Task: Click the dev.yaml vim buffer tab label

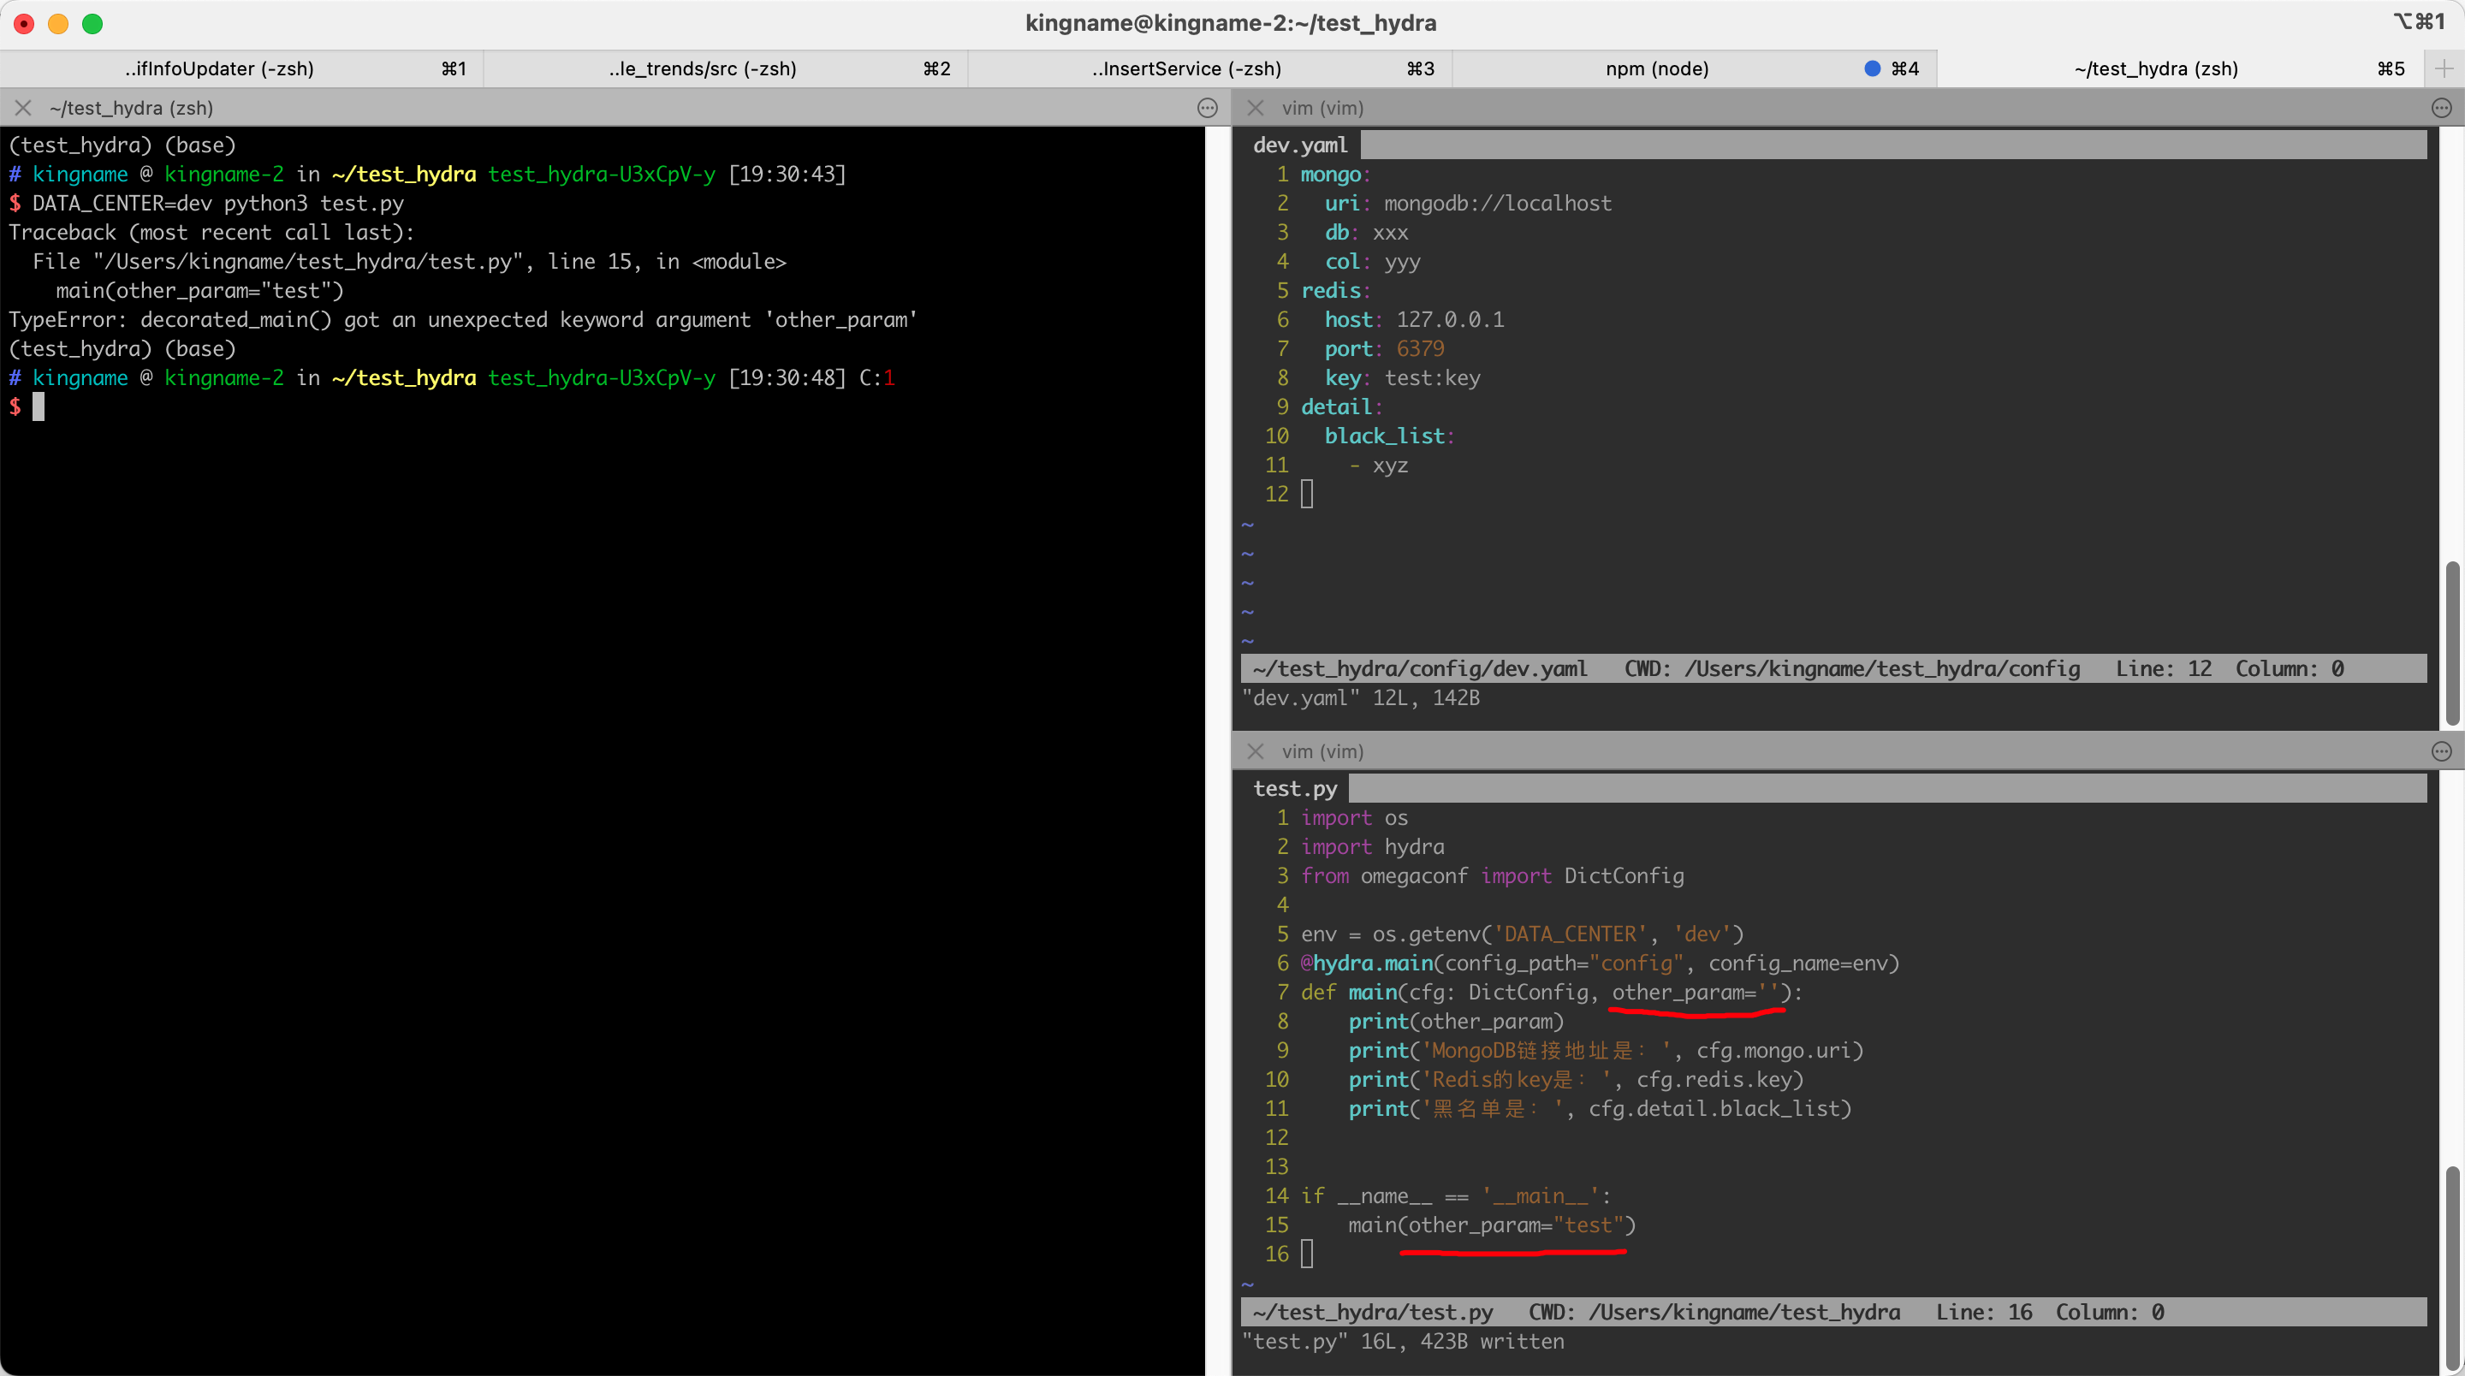Action: (1299, 145)
